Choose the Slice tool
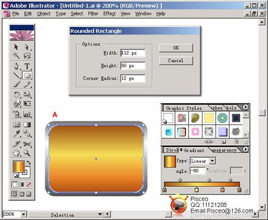This screenshot has width=268, height=220. pyautogui.click(x=16, y=144)
